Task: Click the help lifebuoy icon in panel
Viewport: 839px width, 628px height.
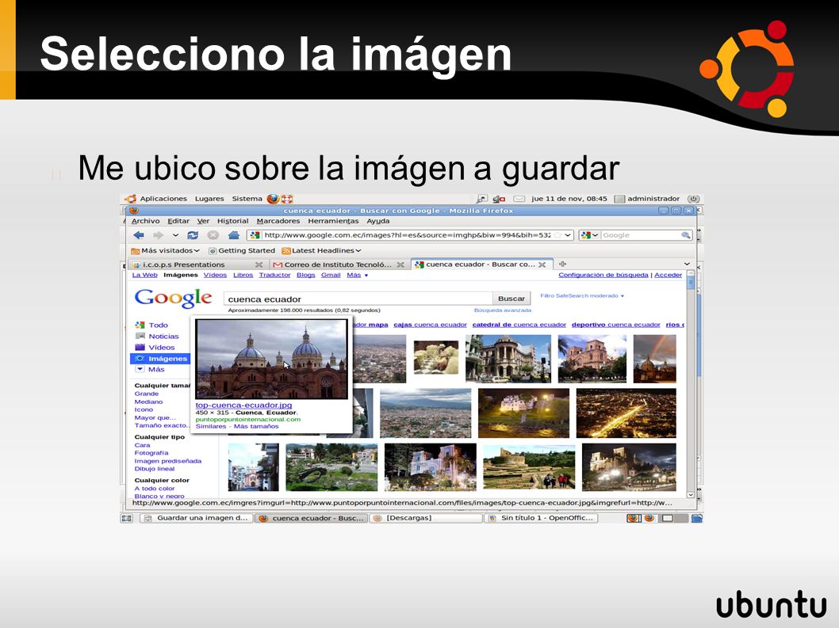Action: tap(287, 199)
